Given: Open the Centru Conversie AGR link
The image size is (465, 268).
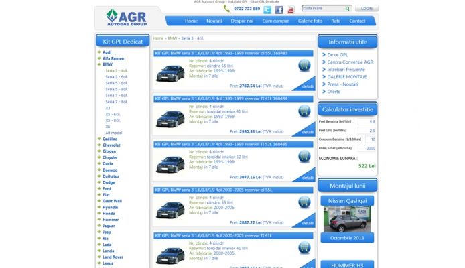Looking at the screenshot, I should click(350, 62).
